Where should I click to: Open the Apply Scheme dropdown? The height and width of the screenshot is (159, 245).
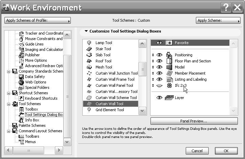pyautogui.click(x=218, y=21)
